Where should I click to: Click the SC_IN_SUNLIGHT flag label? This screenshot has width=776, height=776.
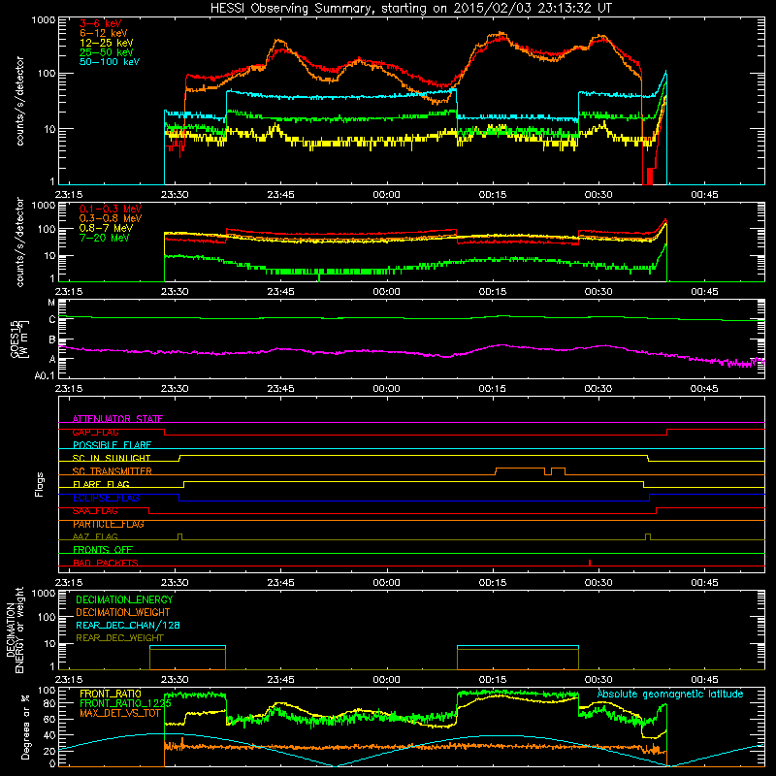[x=112, y=458]
